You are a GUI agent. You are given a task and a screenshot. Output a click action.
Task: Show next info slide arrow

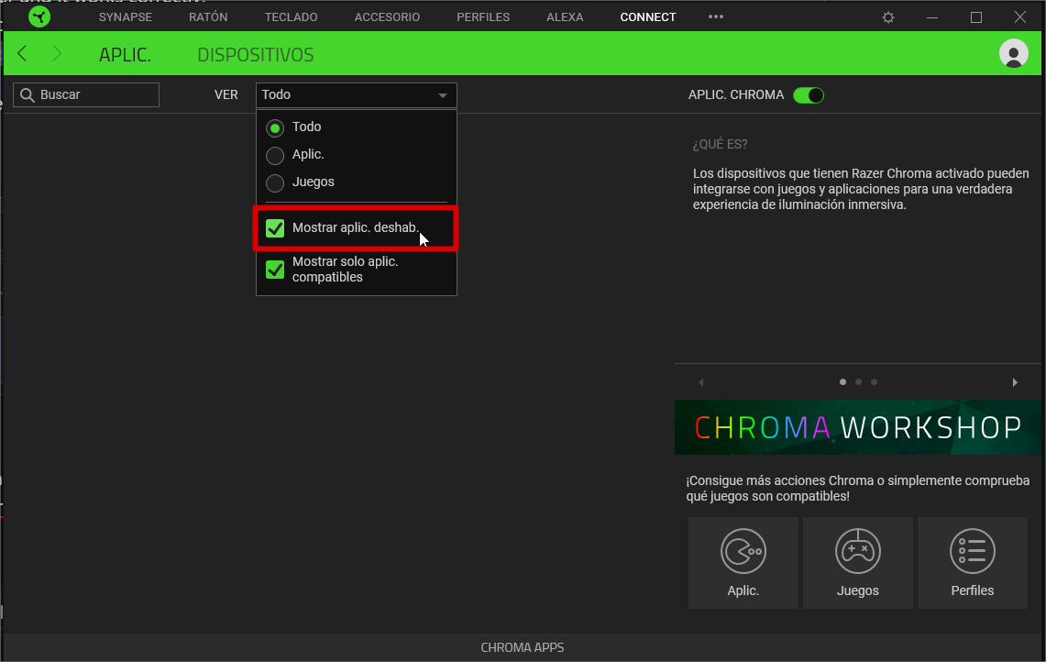[1015, 382]
